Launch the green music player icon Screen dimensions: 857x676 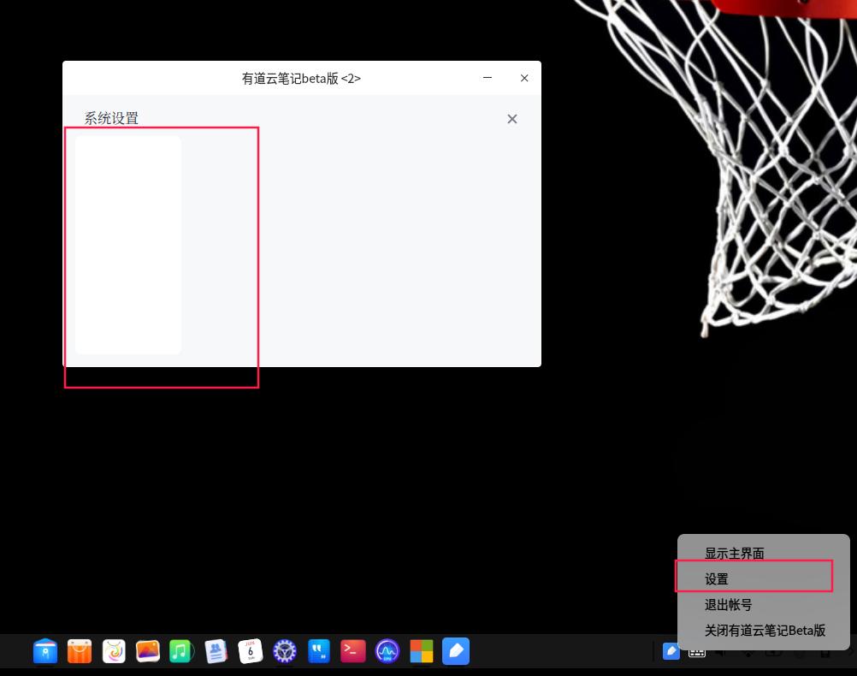[x=181, y=651]
